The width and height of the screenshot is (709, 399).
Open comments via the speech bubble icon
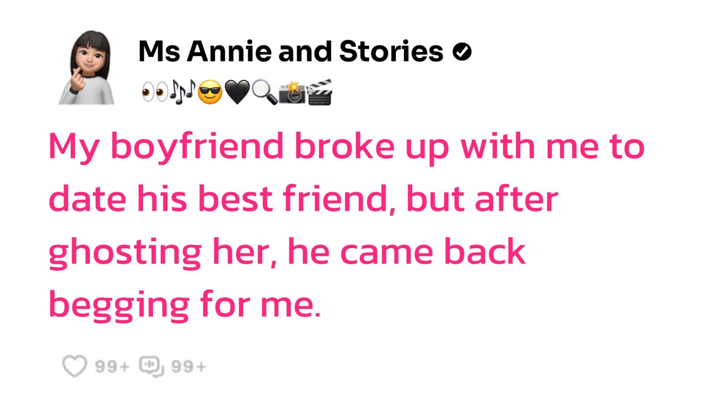pyautogui.click(x=151, y=366)
